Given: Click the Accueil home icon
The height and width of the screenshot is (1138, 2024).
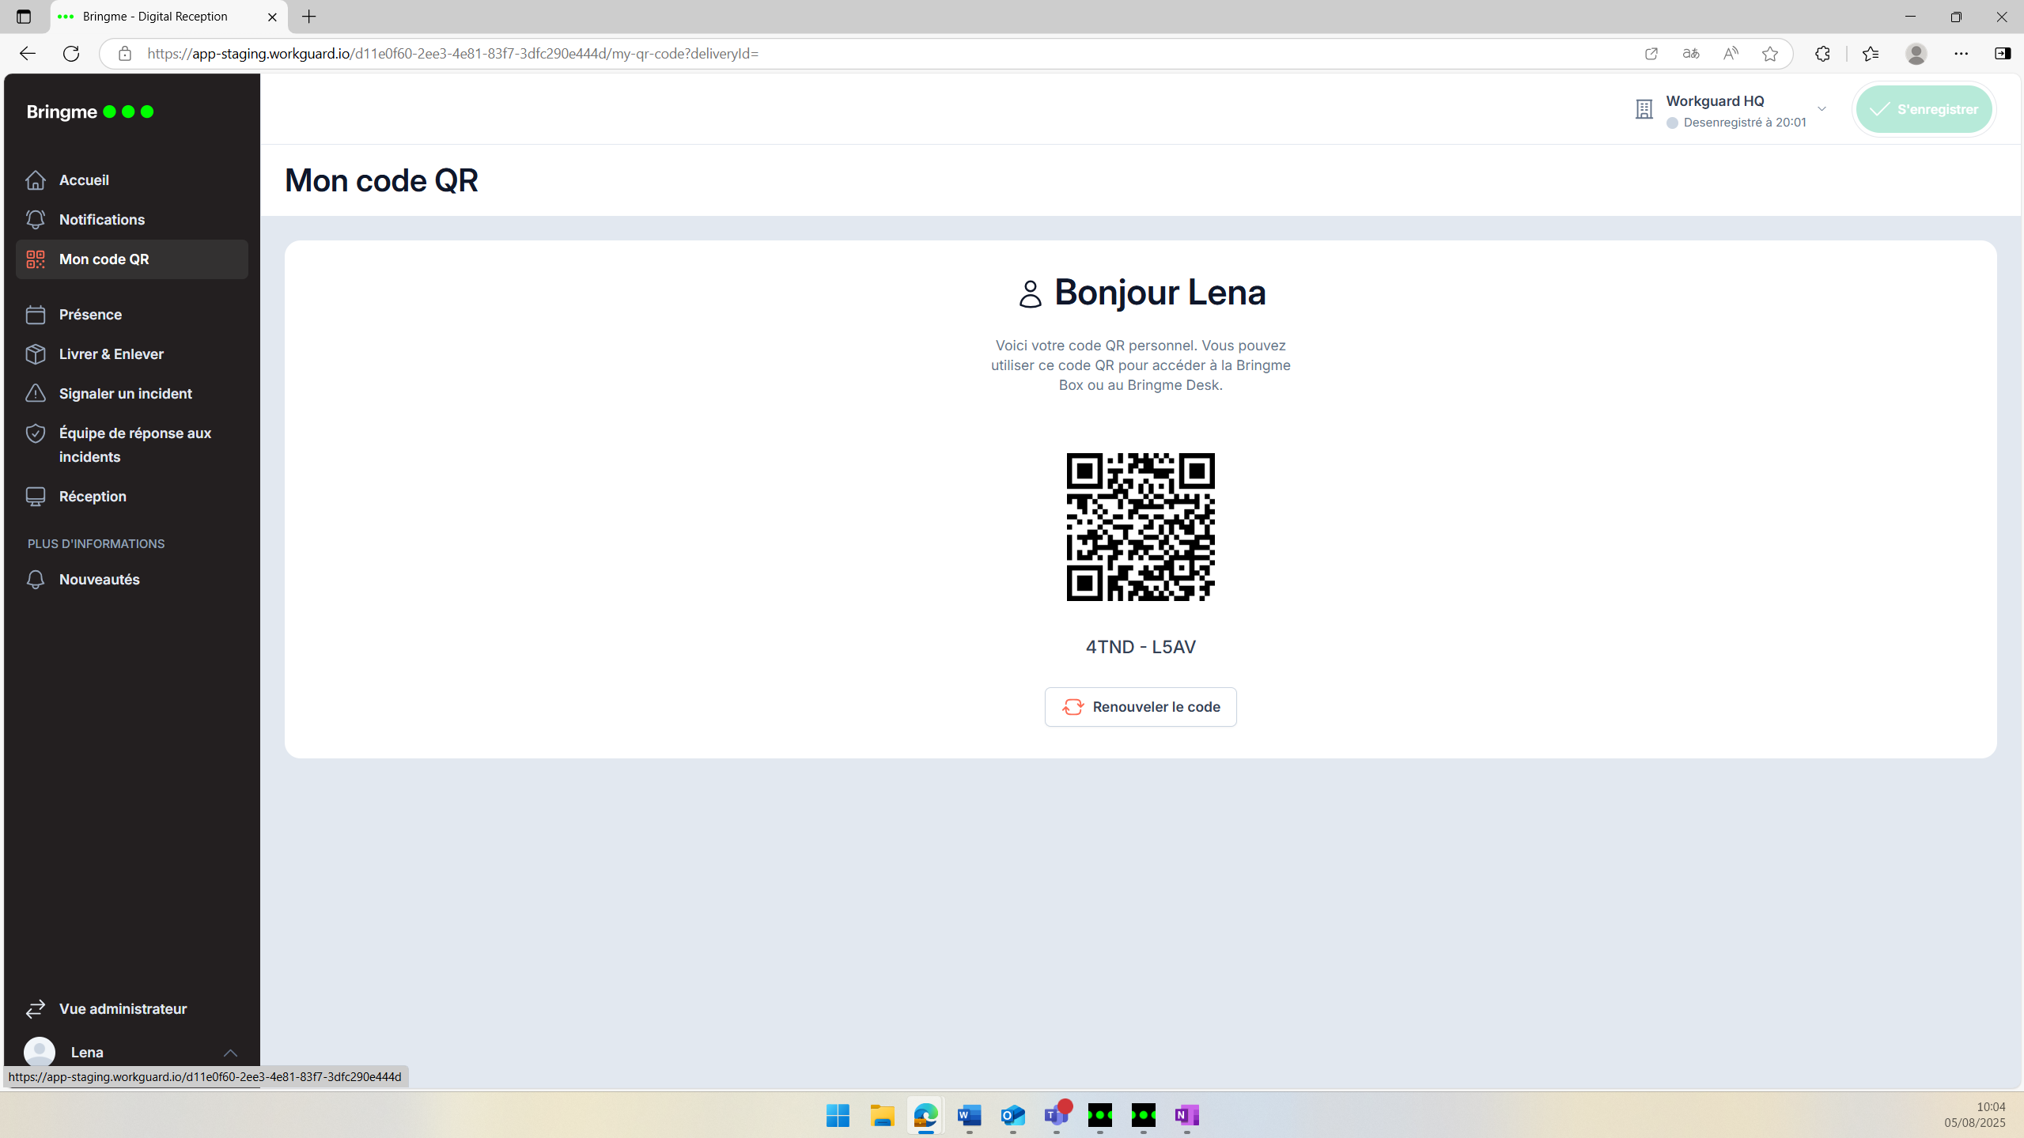Looking at the screenshot, I should (x=36, y=180).
